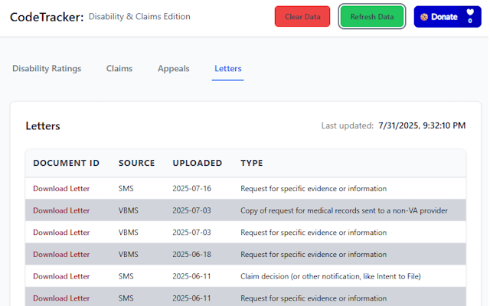Download the VBMS evidence request letter from 2025-07-03
The image size is (490, 306).
point(61,233)
